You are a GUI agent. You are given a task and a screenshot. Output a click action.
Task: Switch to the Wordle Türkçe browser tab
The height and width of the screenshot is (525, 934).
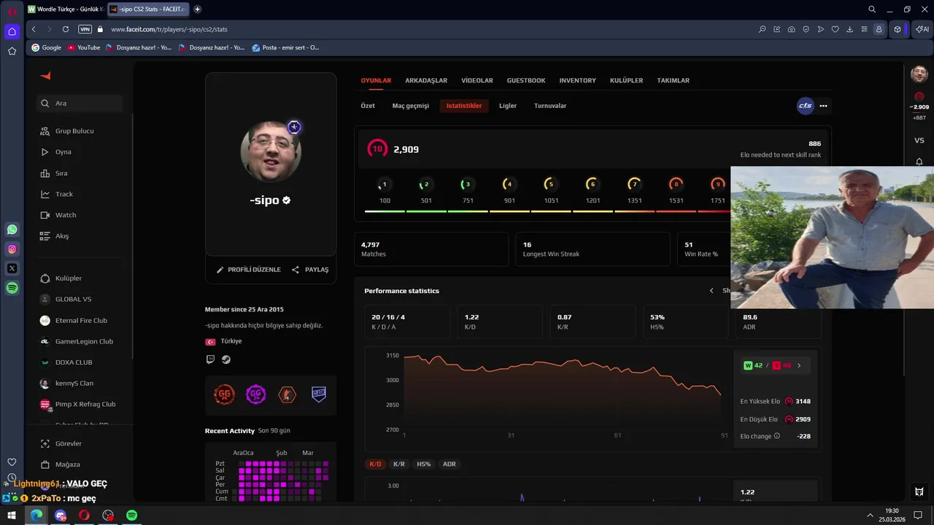(x=66, y=9)
